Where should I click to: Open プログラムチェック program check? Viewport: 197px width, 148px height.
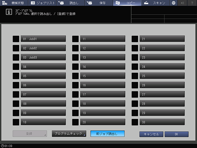[x=69, y=134]
